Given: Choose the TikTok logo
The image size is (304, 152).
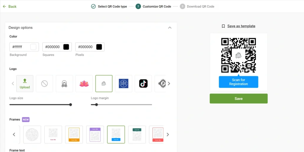Looking at the screenshot, I should click(x=143, y=84).
